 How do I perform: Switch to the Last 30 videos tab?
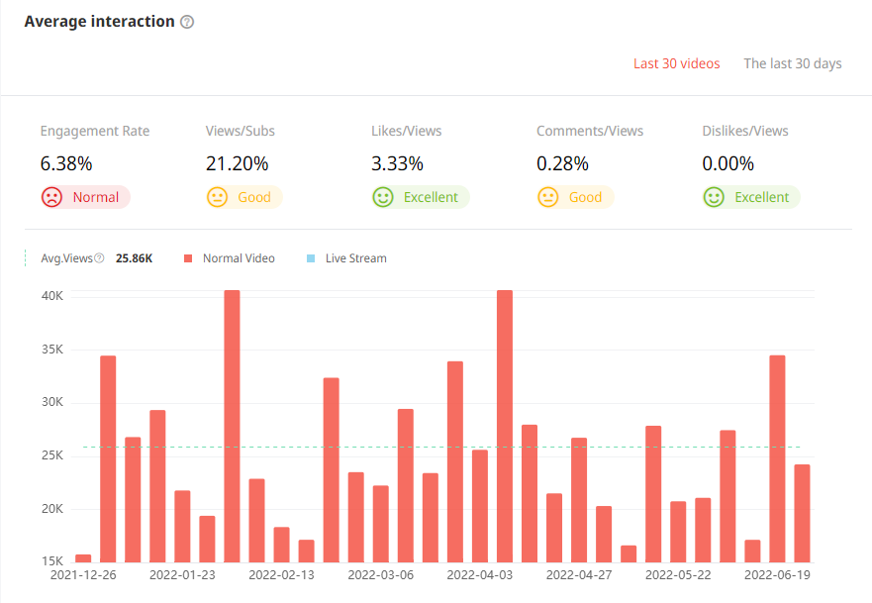(x=677, y=63)
